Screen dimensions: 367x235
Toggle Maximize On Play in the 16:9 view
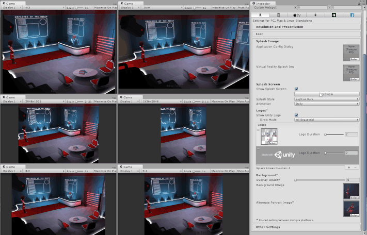click(x=224, y=8)
